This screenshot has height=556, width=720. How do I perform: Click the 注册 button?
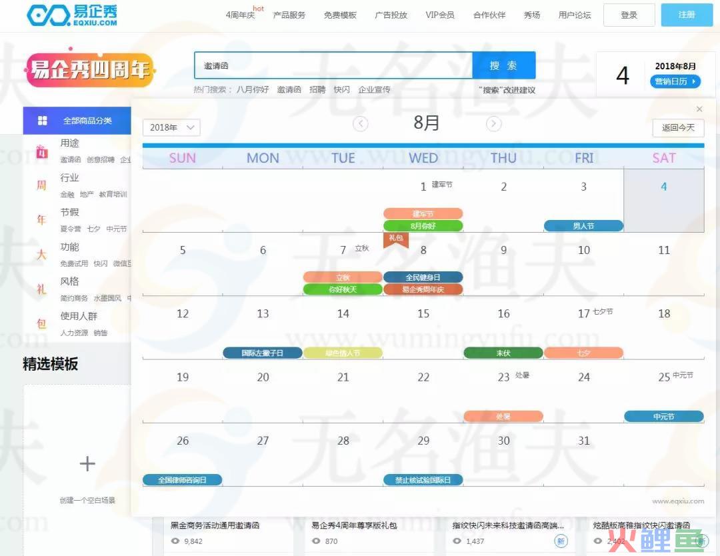pyautogui.click(x=687, y=15)
